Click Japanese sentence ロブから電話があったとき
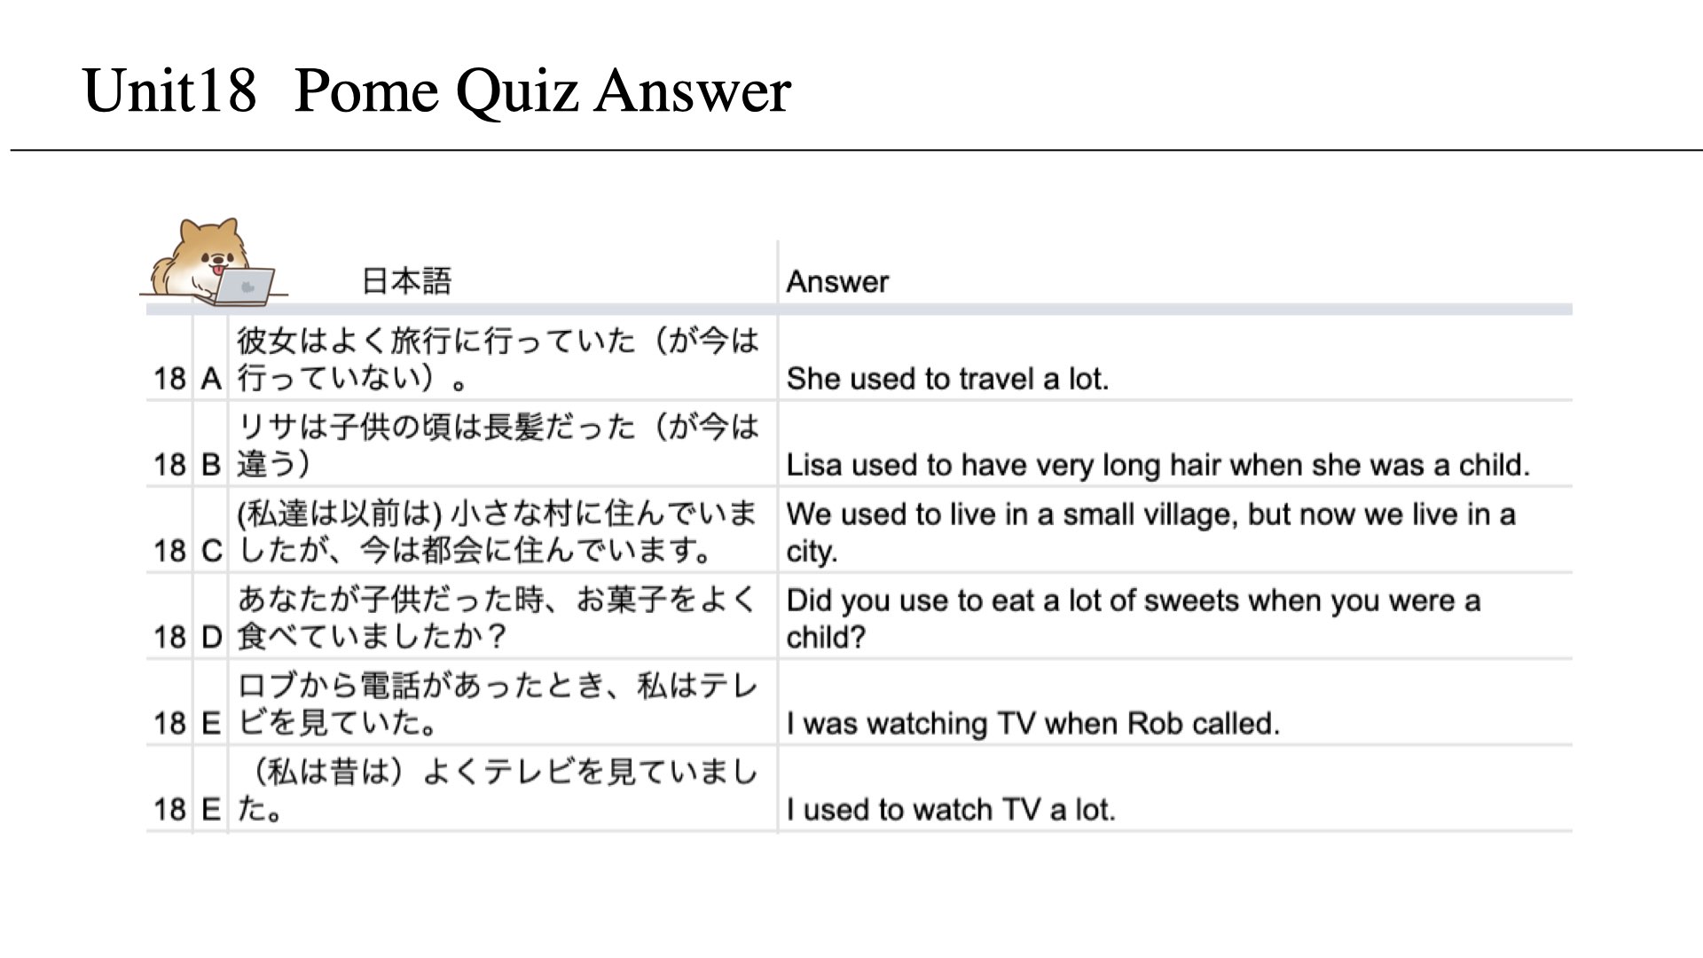Image resolution: width=1703 pixels, height=958 pixels. [x=498, y=704]
